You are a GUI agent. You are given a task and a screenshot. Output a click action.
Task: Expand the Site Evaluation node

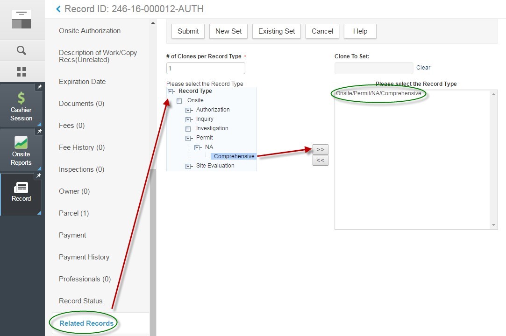click(x=189, y=166)
